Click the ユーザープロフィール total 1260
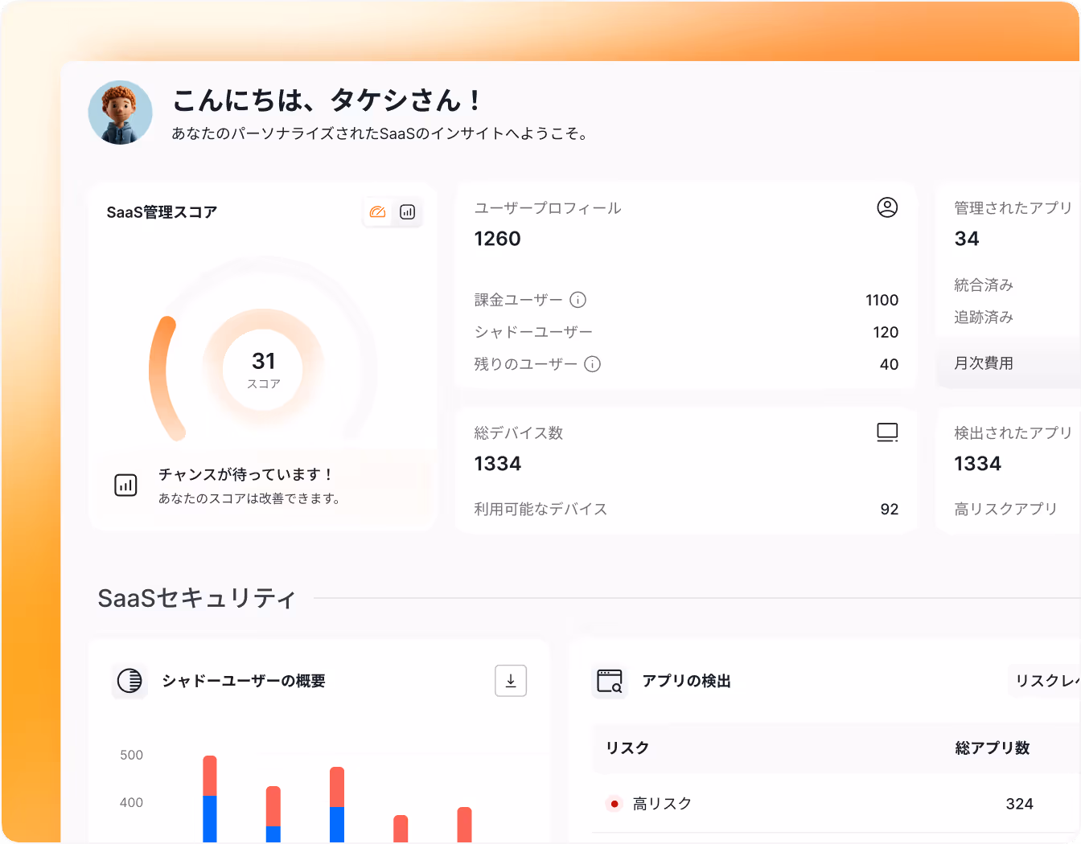Viewport: 1081px width, 844px height. (x=497, y=239)
